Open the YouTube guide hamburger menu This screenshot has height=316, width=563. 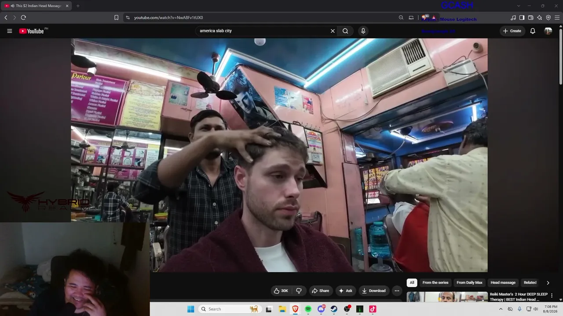coord(9,31)
